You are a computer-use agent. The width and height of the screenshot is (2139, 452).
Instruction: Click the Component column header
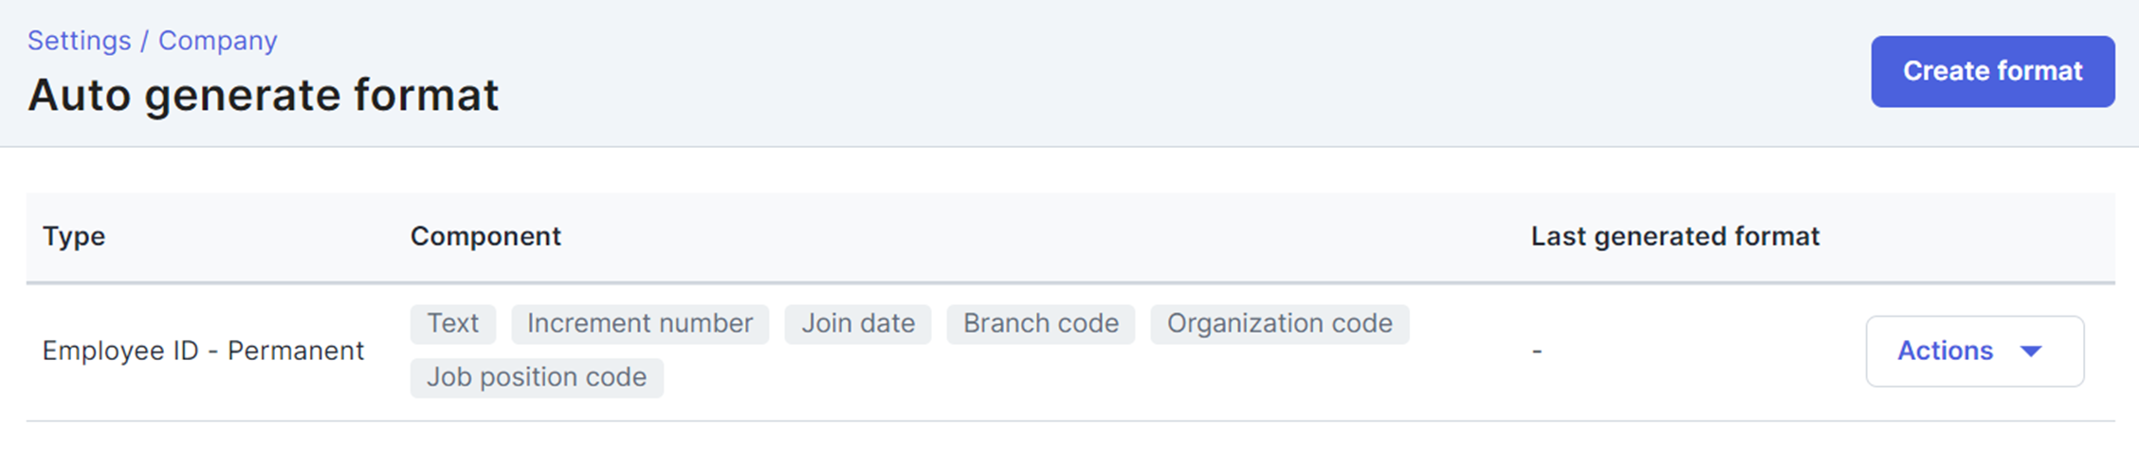click(x=485, y=236)
